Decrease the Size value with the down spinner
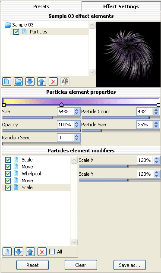This screenshot has height=273, width=161. tap(76, 113)
